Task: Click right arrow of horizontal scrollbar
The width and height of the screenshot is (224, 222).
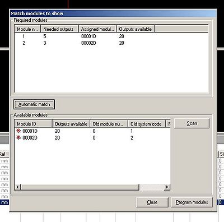Action: [x=167, y=187]
